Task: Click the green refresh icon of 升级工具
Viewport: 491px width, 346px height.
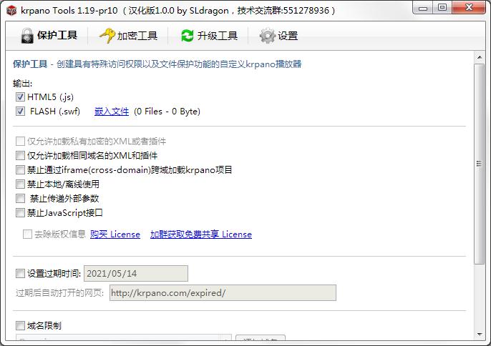Action: [x=188, y=36]
